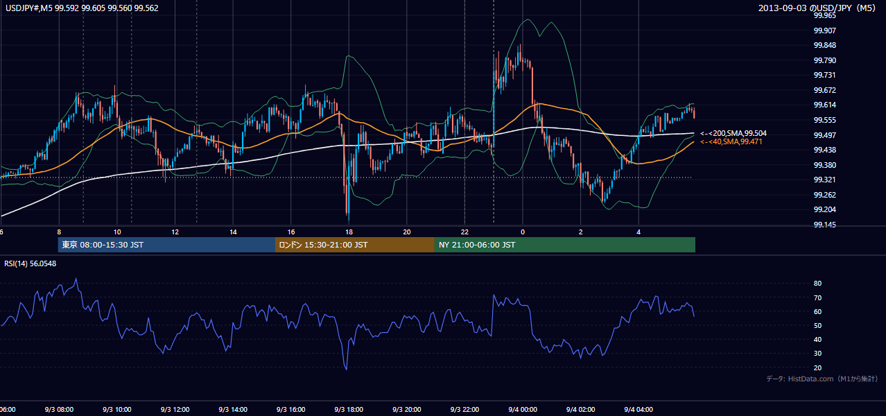Click hour label 16 under the price chart
Viewport: 886px width, 416px height.
point(291,232)
